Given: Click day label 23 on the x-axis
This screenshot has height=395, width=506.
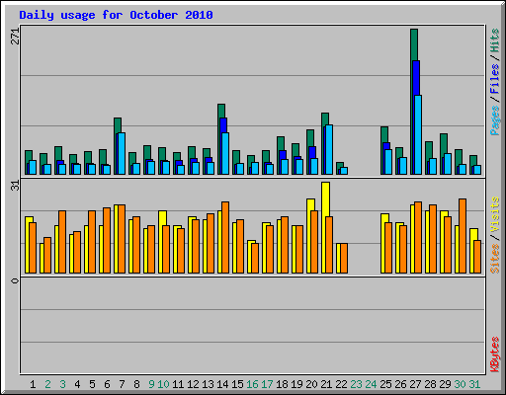Looking at the screenshot, I should (x=356, y=384).
